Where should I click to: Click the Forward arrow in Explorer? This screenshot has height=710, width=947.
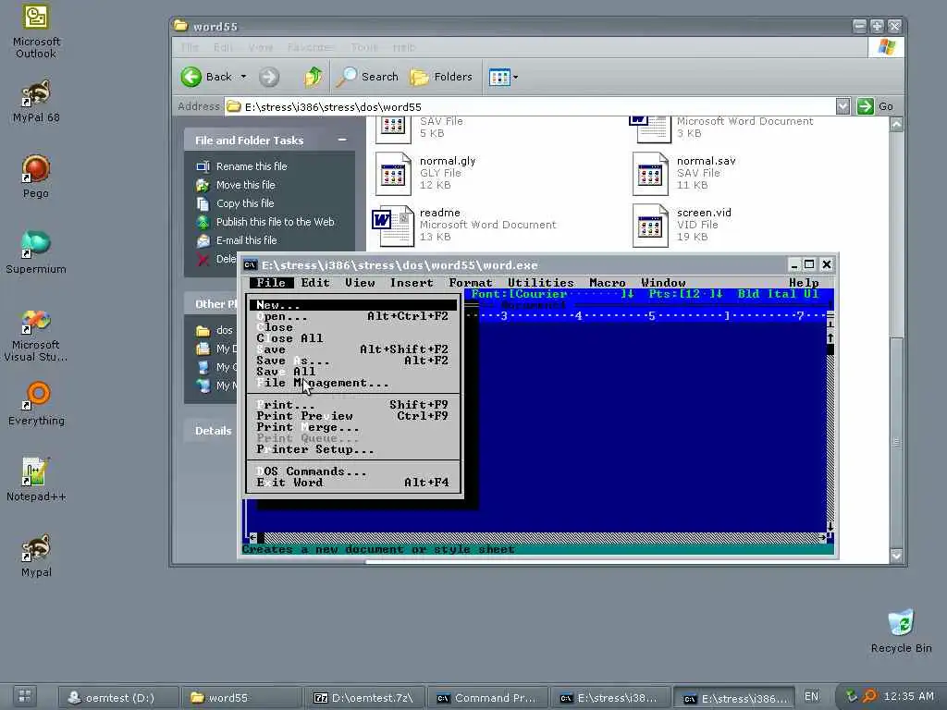point(269,77)
